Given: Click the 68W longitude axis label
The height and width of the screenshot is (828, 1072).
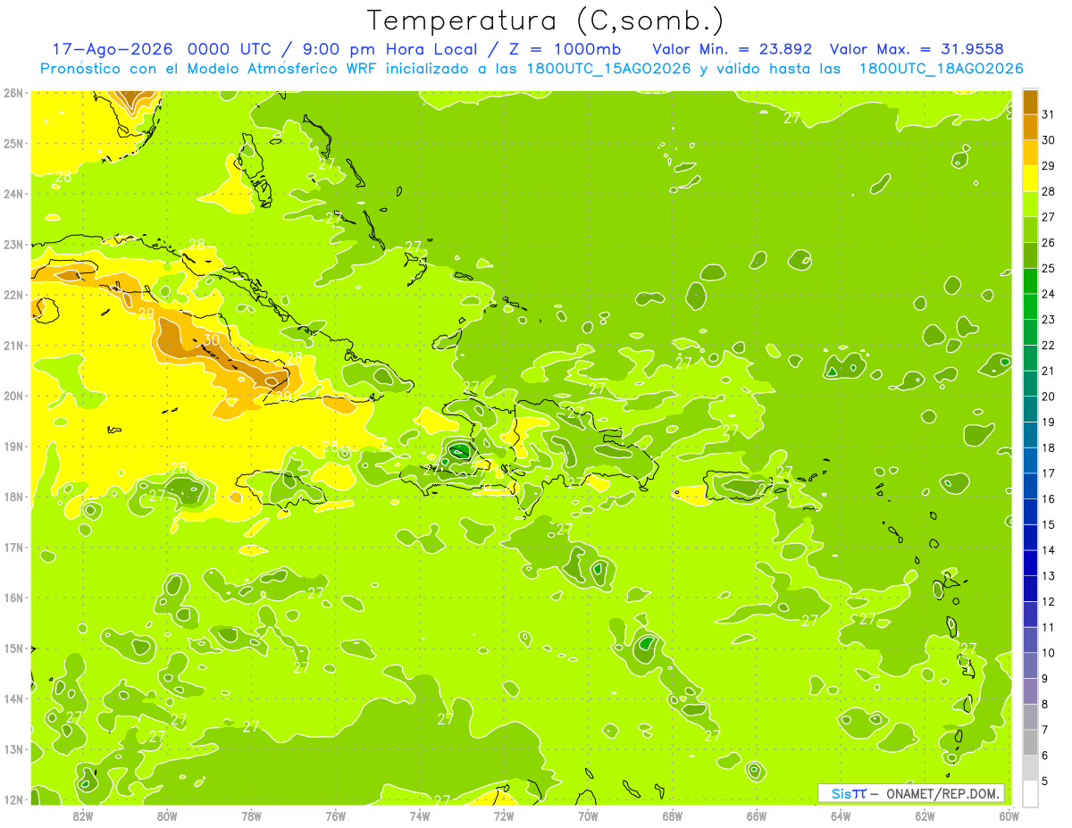Looking at the screenshot, I should click(x=673, y=815).
